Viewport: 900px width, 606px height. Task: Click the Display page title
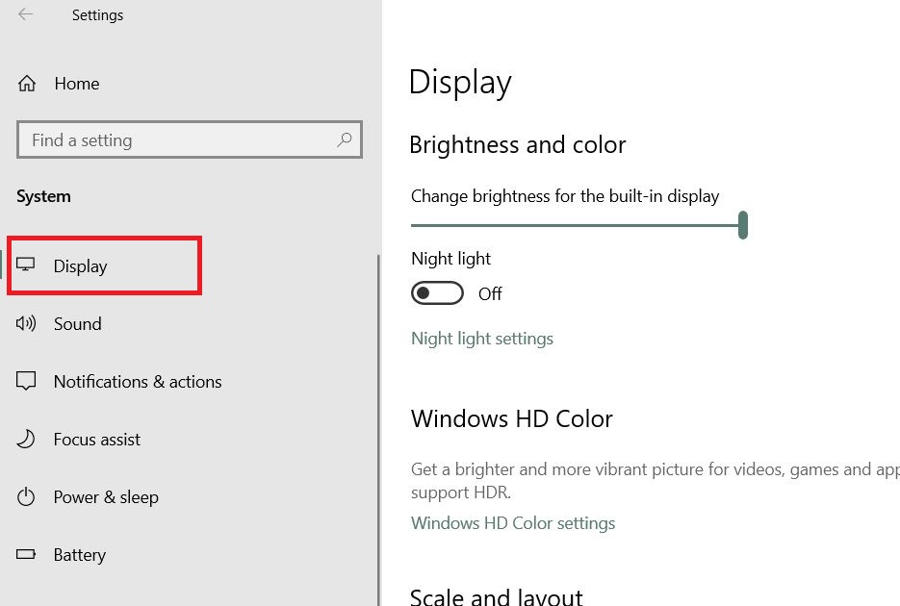(x=460, y=83)
